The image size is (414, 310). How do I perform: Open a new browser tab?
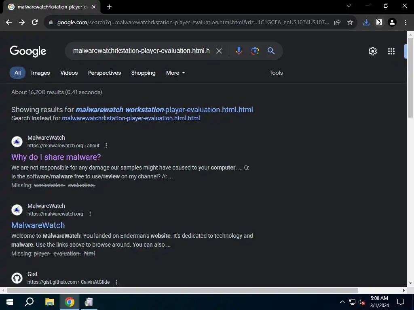pos(109,7)
